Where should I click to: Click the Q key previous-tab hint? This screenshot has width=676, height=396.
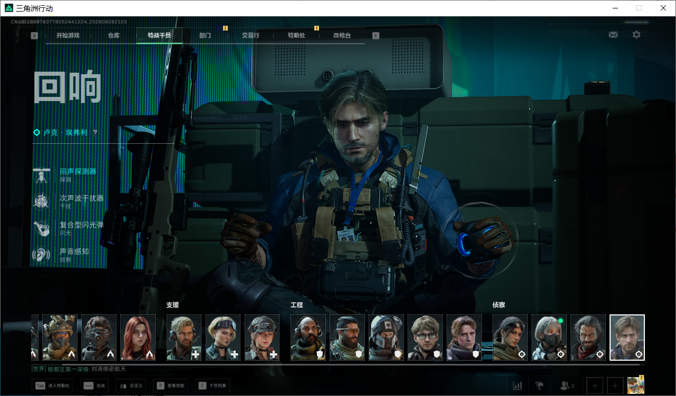click(35, 36)
